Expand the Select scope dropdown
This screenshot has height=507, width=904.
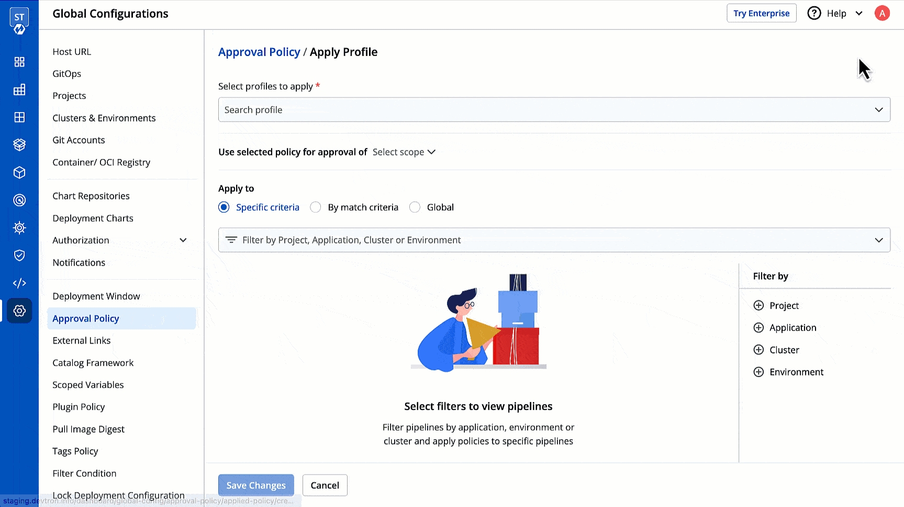[404, 152]
